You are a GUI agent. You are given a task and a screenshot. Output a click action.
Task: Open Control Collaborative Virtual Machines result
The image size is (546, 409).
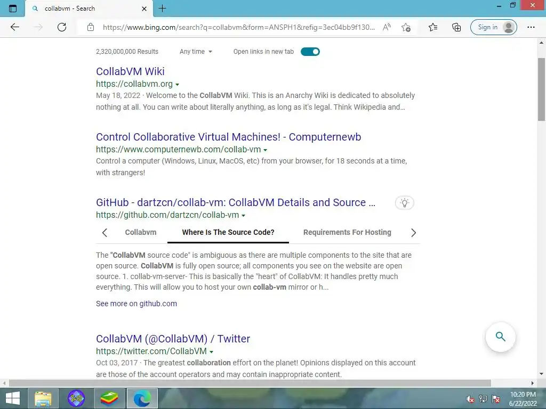point(228,137)
